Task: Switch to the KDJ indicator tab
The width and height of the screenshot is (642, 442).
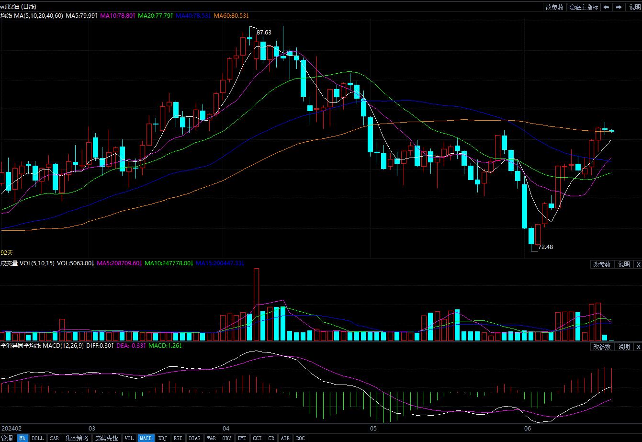Action: pyautogui.click(x=163, y=438)
